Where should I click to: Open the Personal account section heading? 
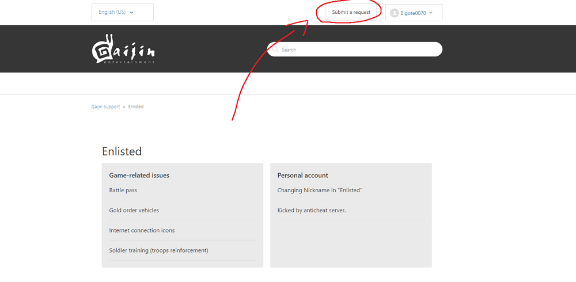[x=302, y=175]
